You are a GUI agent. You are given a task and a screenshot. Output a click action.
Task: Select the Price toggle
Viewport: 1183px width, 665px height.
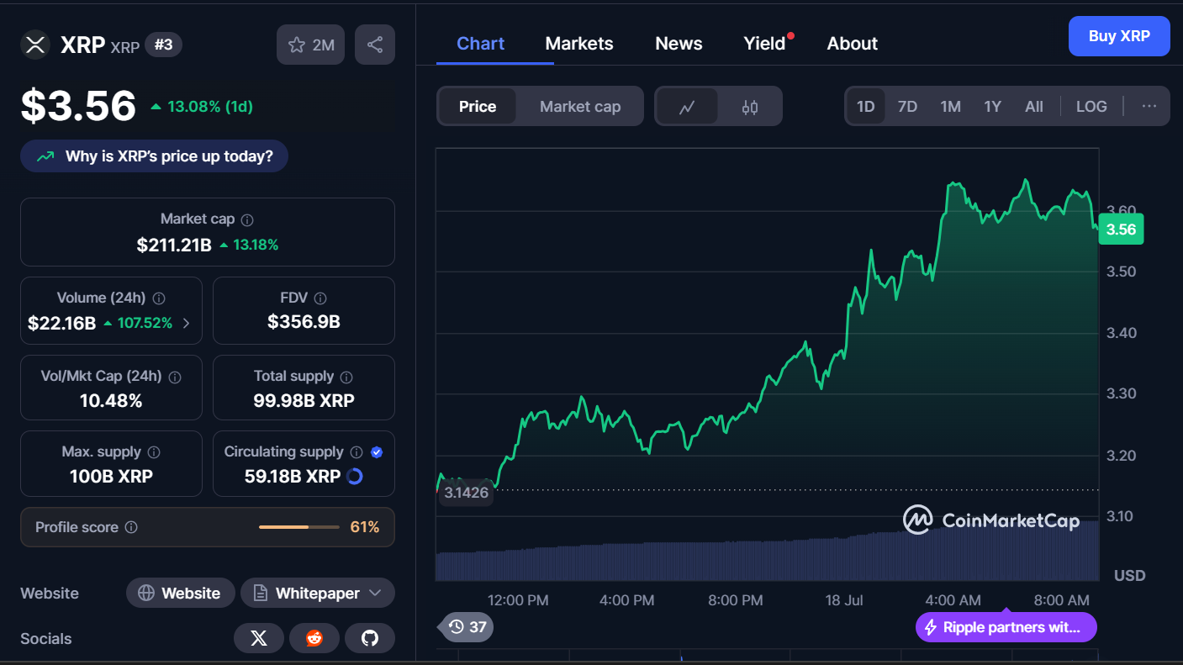point(478,107)
